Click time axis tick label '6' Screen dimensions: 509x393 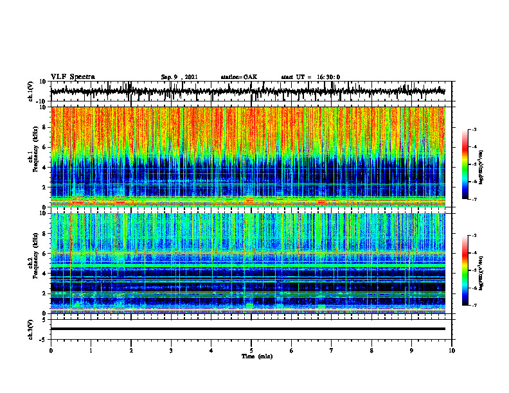click(x=292, y=351)
